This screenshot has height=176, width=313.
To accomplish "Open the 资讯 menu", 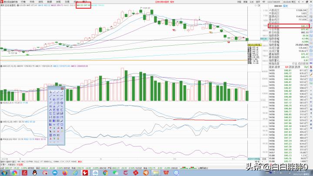I will 40,2.
